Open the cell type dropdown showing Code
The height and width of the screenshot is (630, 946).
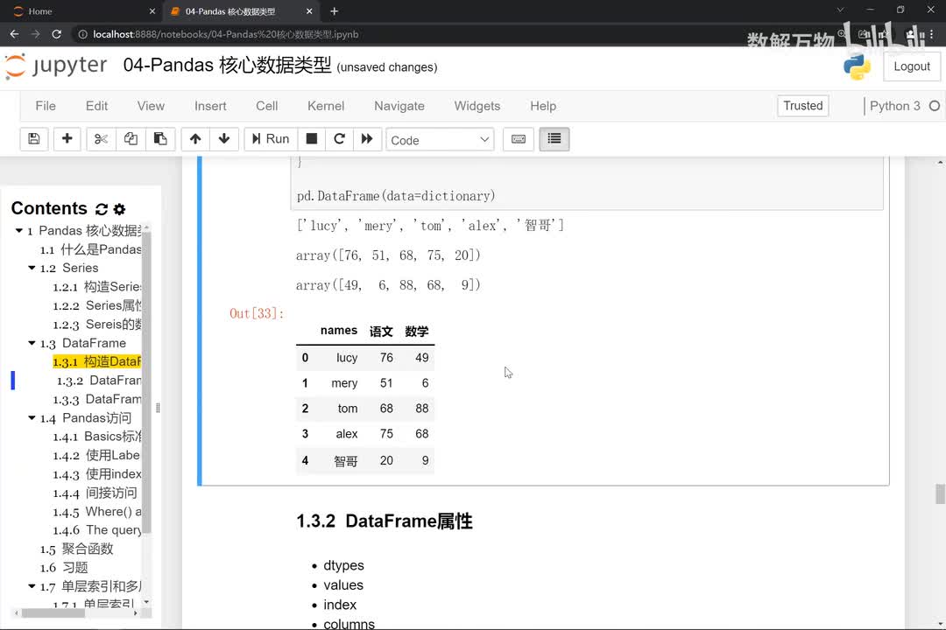pyautogui.click(x=440, y=140)
